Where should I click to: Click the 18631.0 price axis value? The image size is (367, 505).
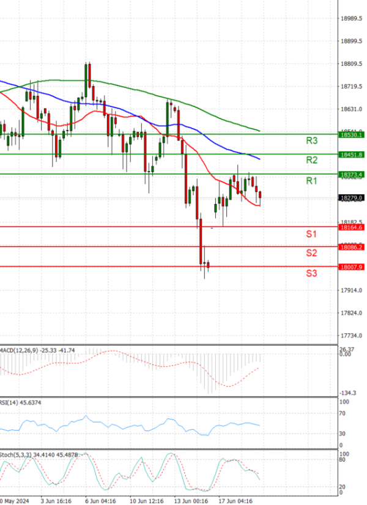coord(352,109)
